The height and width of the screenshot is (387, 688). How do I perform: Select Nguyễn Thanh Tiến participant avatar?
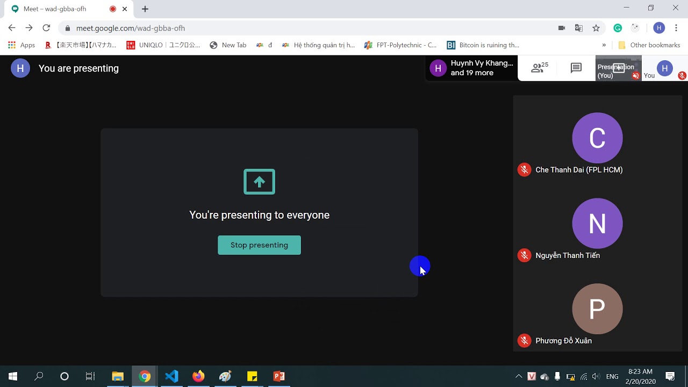click(x=597, y=223)
